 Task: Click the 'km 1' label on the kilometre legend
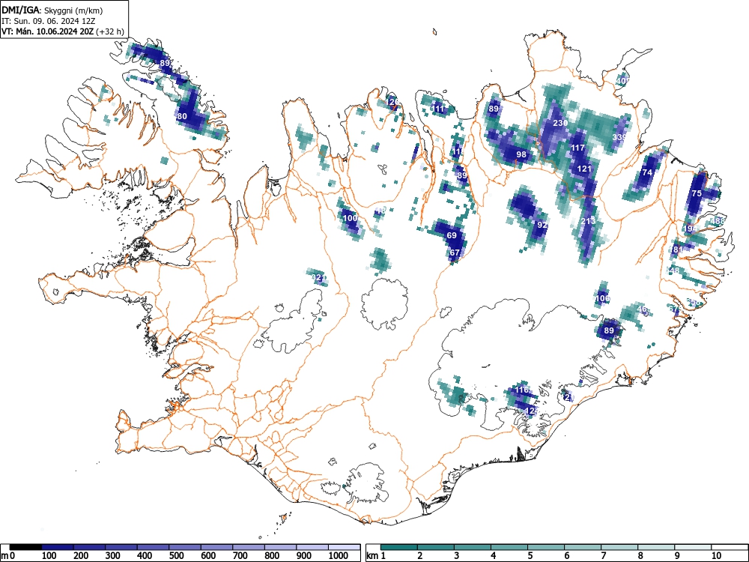[x=376, y=556]
